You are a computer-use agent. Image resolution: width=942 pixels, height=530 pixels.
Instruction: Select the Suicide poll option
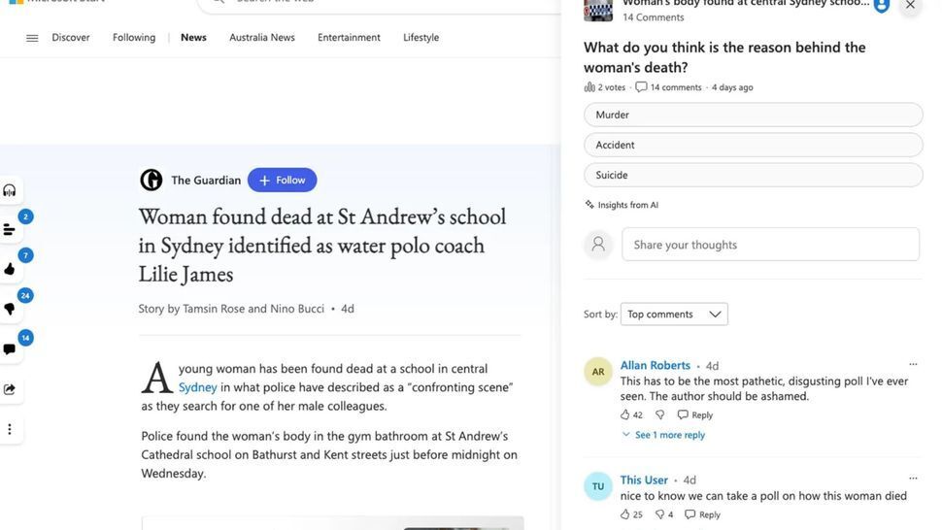coord(753,175)
